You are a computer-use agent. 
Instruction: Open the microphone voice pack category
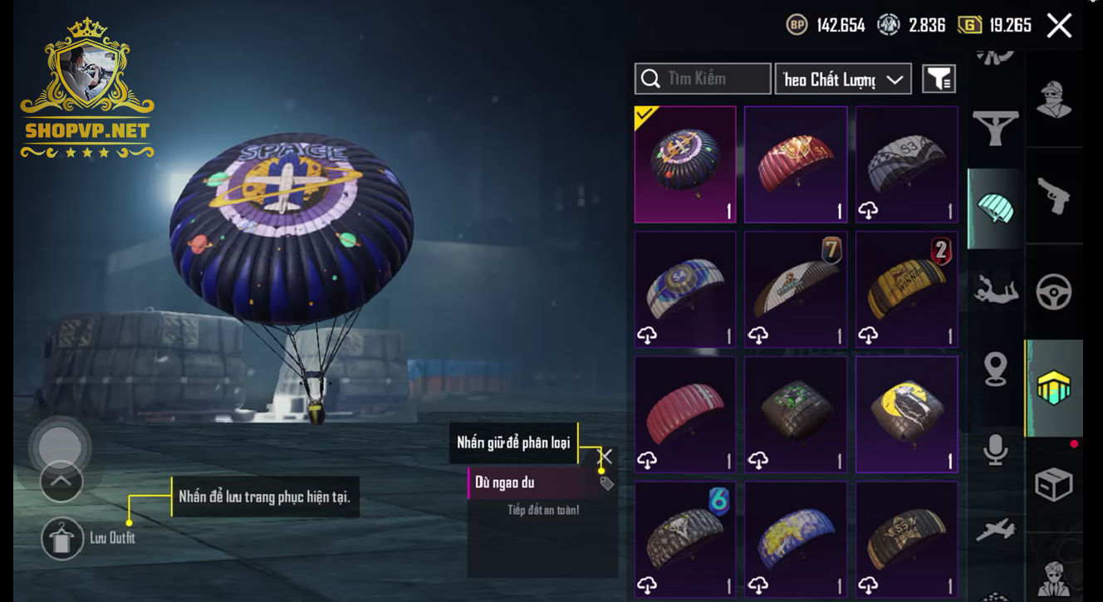(x=995, y=449)
